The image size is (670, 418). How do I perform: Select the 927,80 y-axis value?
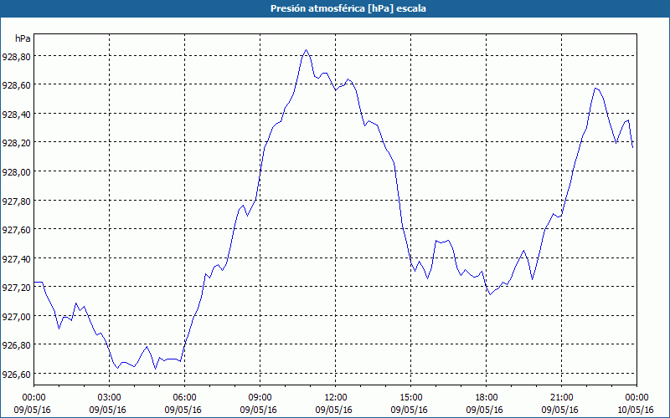pyautogui.click(x=16, y=201)
